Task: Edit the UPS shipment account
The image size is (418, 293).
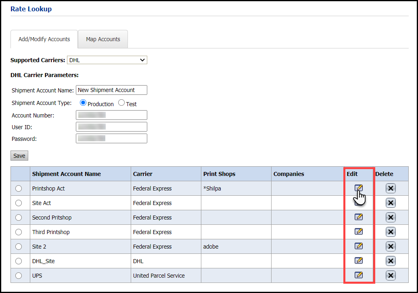Action: [358, 275]
